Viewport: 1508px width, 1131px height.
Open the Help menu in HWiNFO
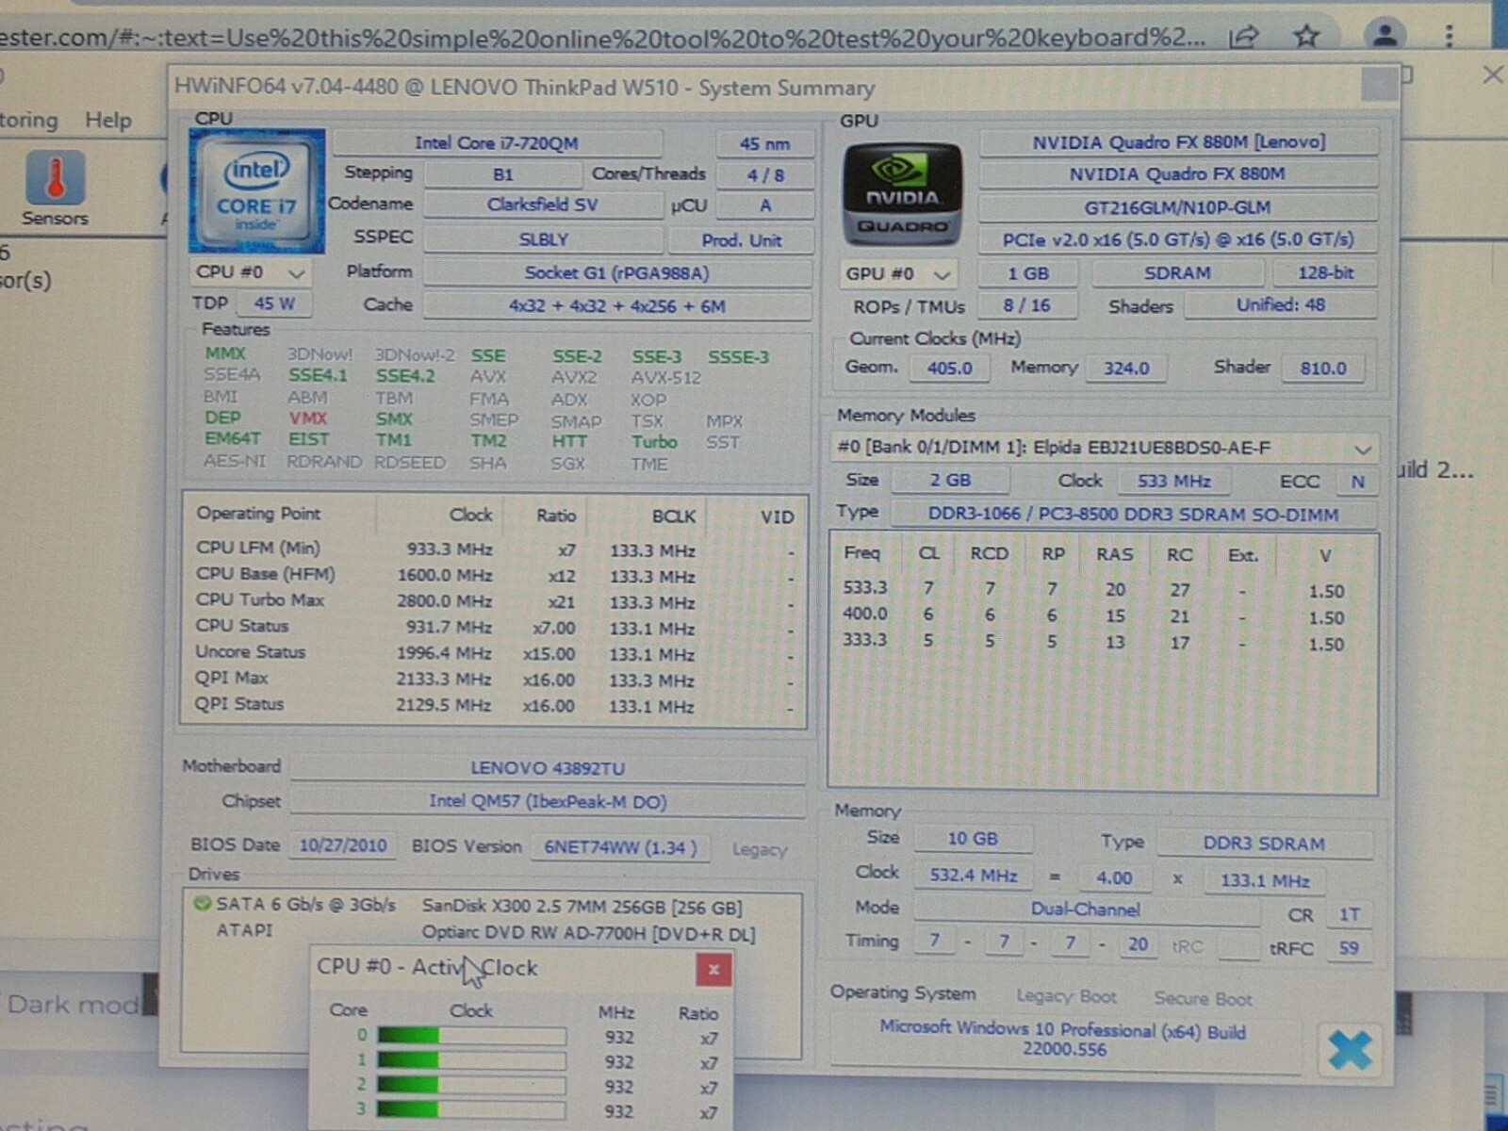pyautogui.click(x=108, y=120)
